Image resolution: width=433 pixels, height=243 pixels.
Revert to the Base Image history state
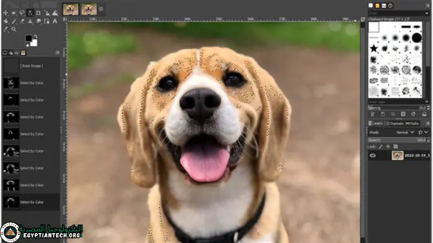[31, 66]
